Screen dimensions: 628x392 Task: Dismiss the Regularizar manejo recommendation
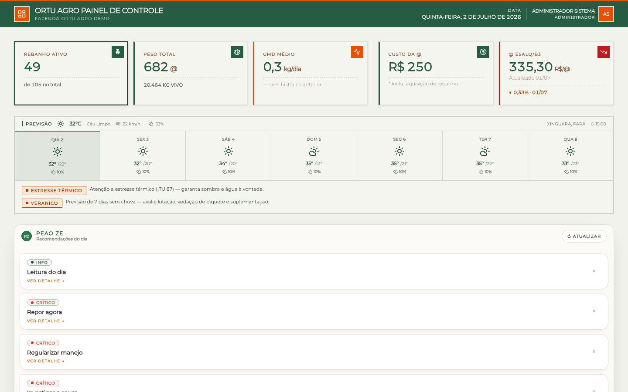click(594, 351)
